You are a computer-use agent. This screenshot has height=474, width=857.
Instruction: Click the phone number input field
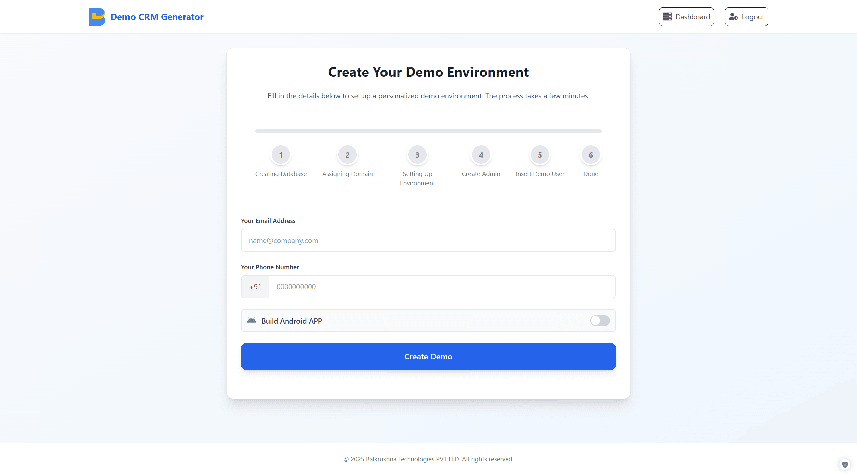click(442, 286)
